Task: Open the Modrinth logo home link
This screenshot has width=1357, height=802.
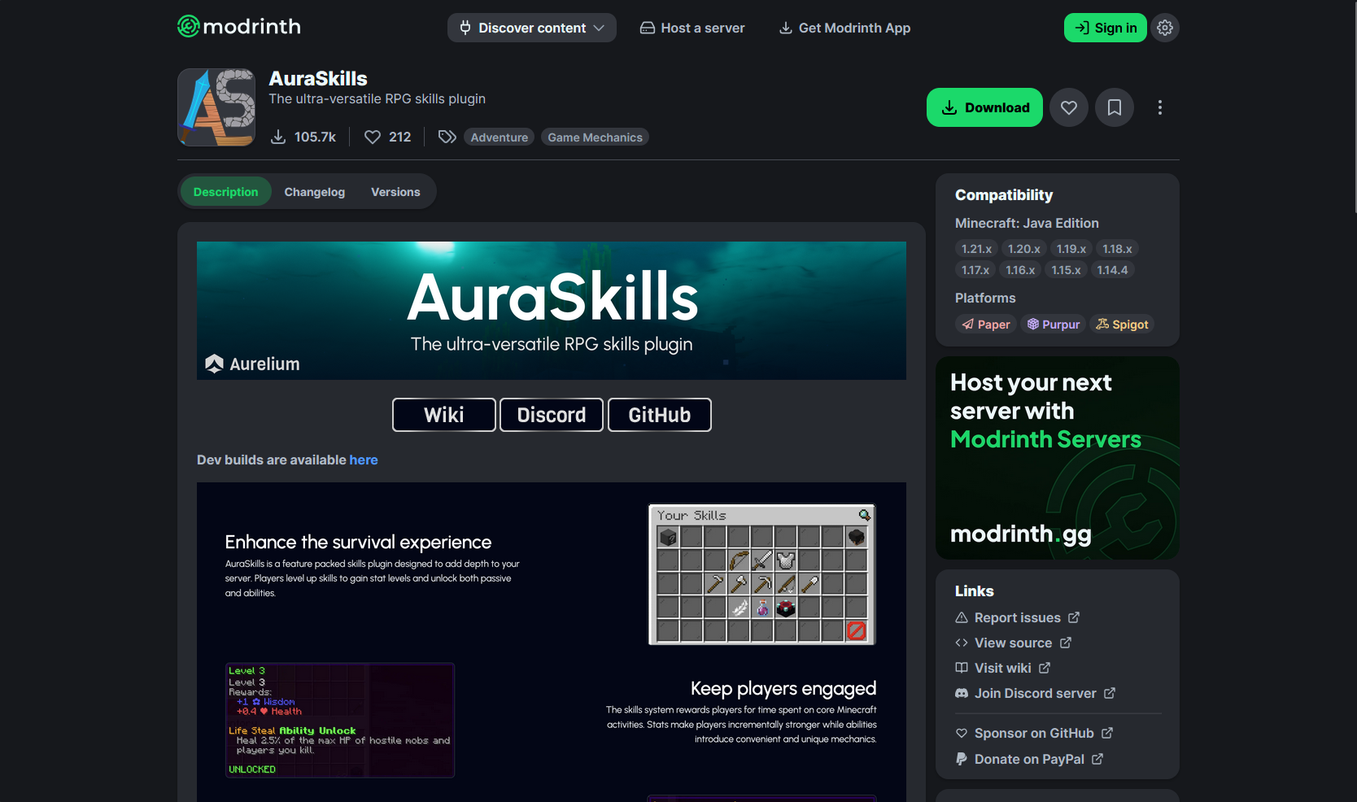Action: [x=239, y=27]
